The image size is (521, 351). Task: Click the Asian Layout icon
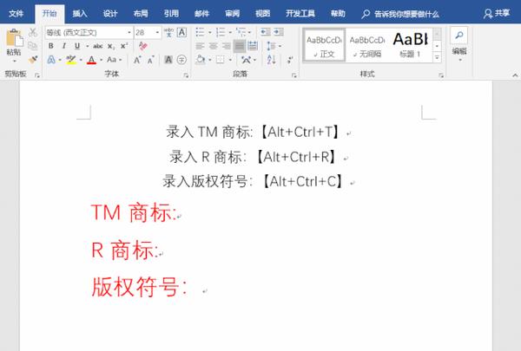point(247,60)
